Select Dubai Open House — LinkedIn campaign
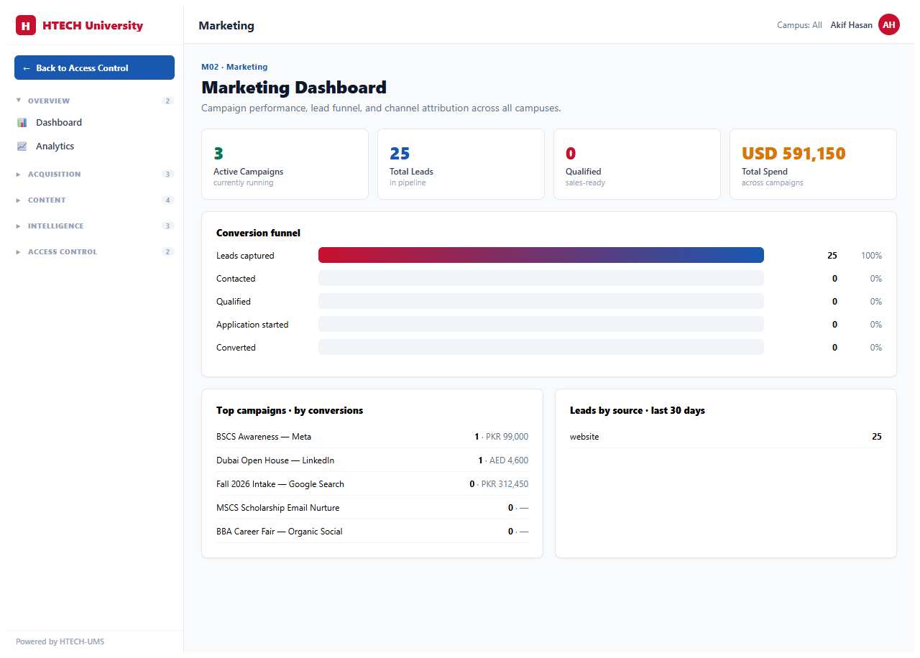Screen dimensions: 920x658 coord(372,460)
